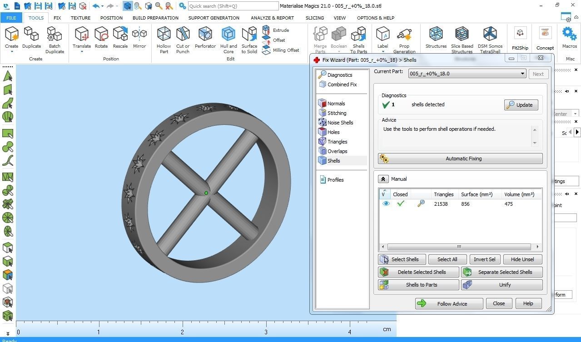581x342 pixels.
Task: Open BUILD PREPARATION tab
Action: pos(155,18)
